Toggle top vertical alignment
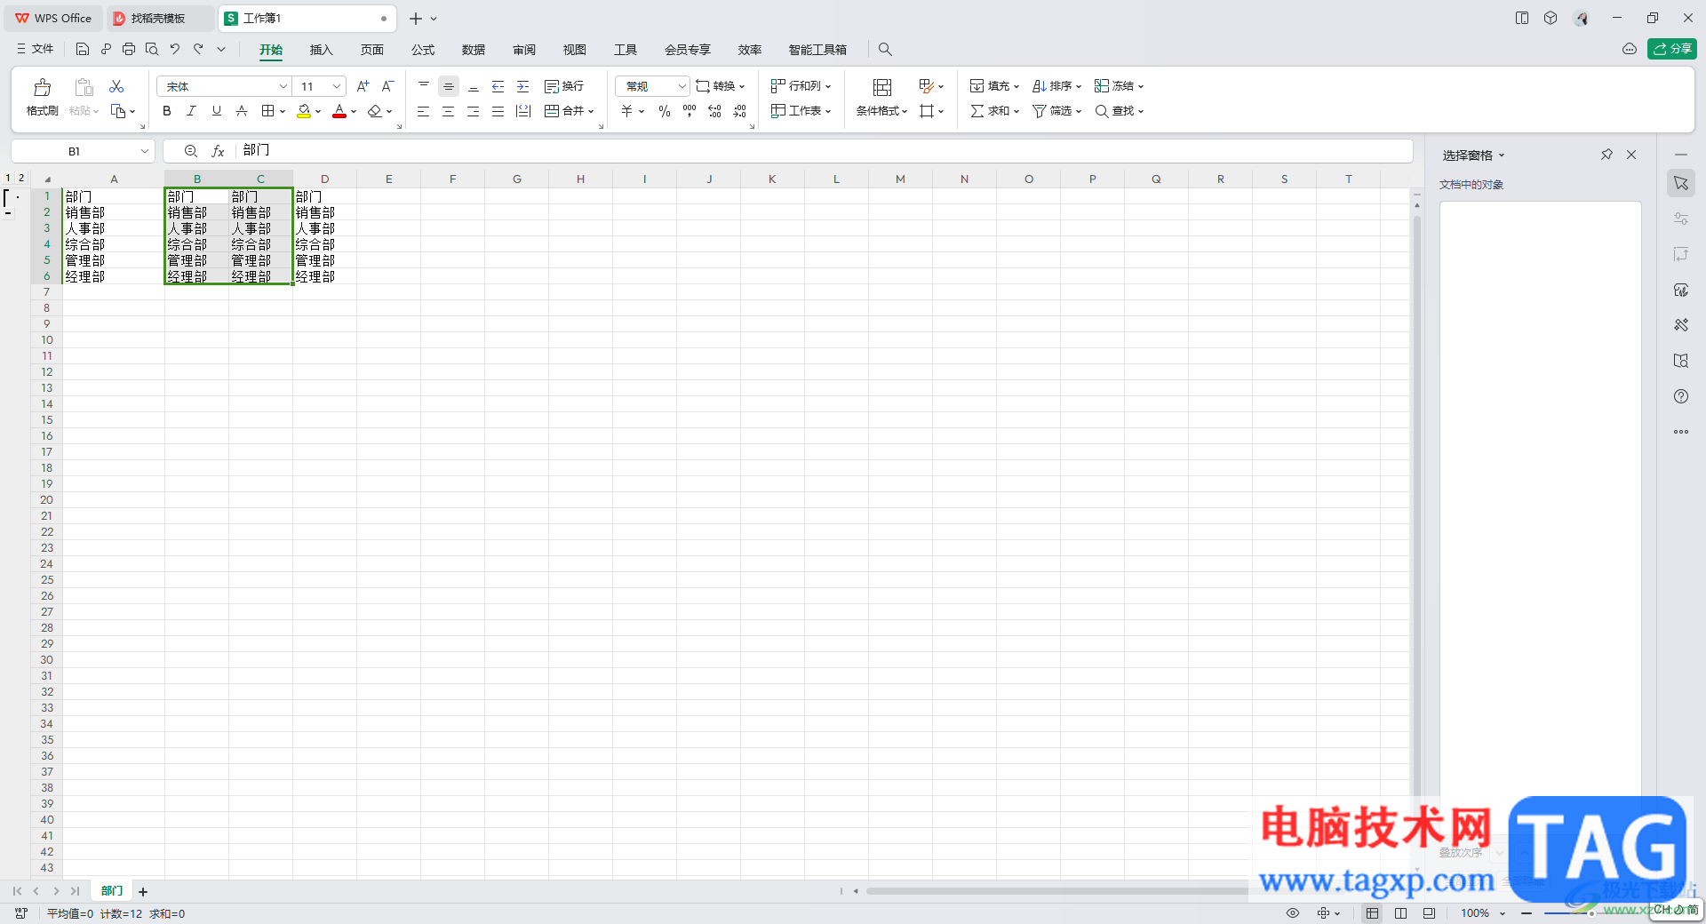The width and height of the screenshot is (1706, 924). (x=424, y=86)
